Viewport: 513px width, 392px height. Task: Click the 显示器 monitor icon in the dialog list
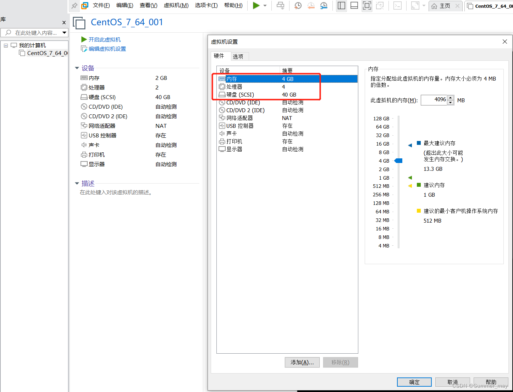click(222, 149)
